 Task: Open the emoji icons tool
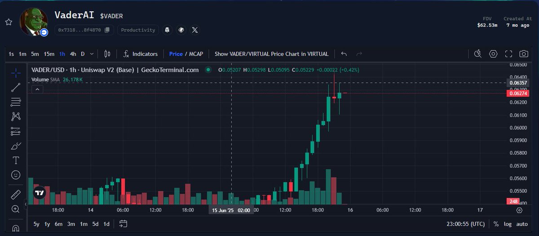click(16, 174)
